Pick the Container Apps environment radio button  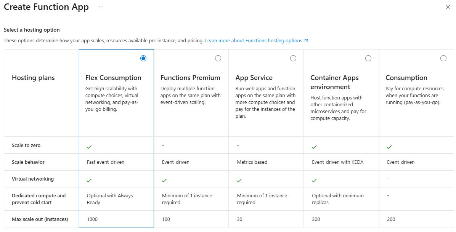pos(368,58)
